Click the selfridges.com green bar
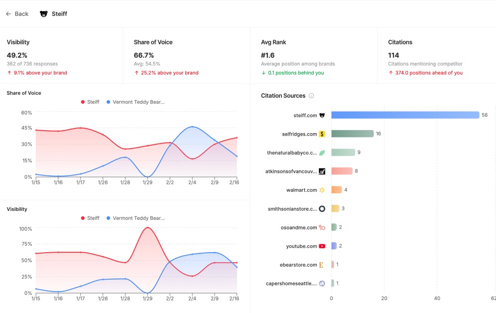 click(x=353, y=134)
